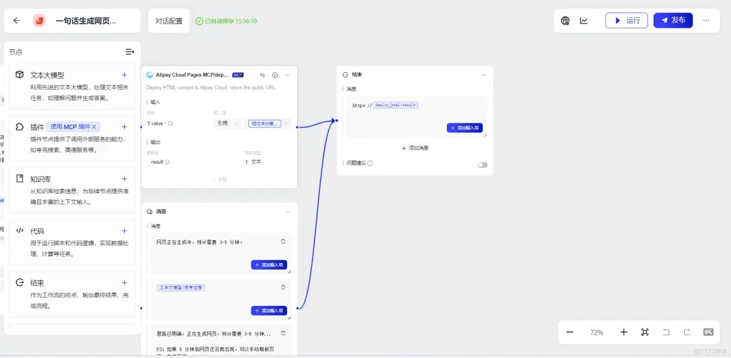Image resolution: width=731 pixels, height=358 pixels.
Task: Open the 结束 node ellipsis menu
Action: tap(483, 75)
